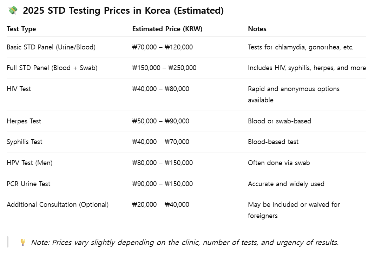
Task: Click the light bulb note icon
Action: tap(23, 242)
